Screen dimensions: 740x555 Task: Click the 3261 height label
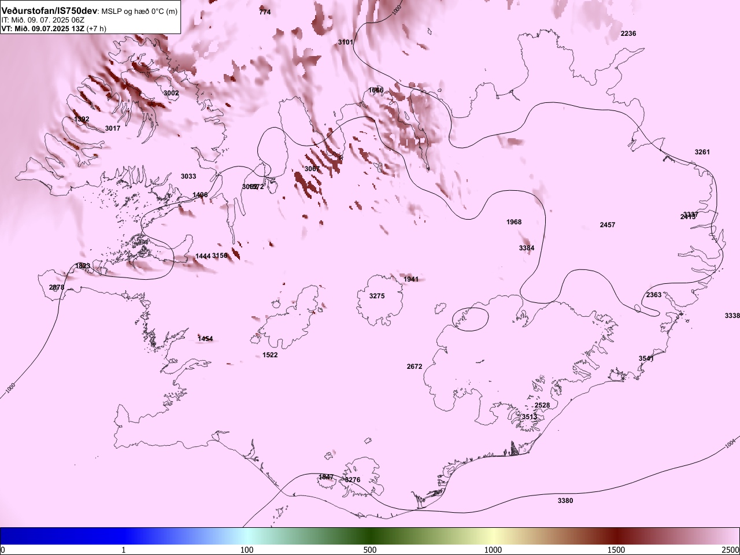pos(702,152)
